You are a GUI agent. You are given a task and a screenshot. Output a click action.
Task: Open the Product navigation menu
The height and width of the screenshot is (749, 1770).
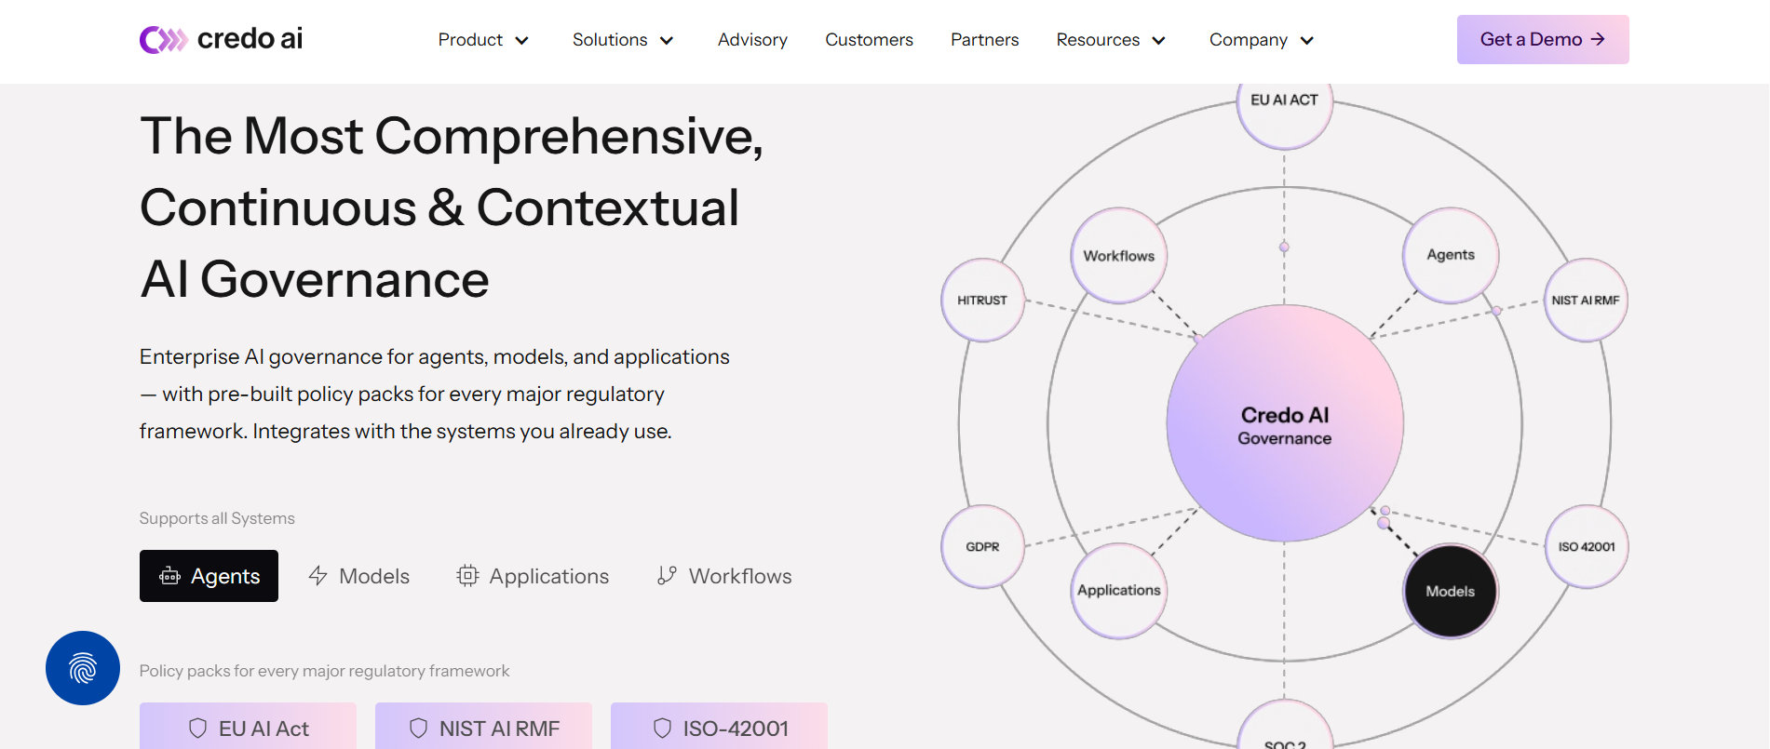tap(484, 40)
